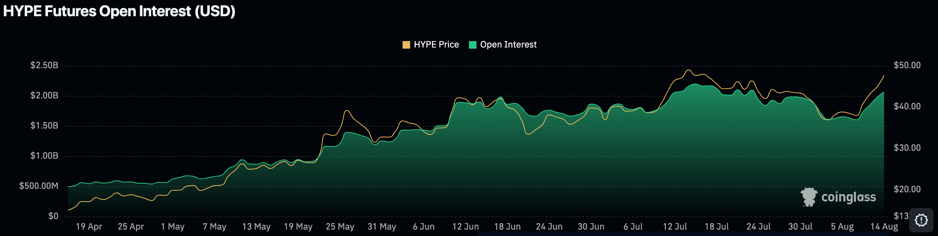This screenshot has width=938, height=236.
Task: Click the 13 May date label
Action: [x=256, y=227]
